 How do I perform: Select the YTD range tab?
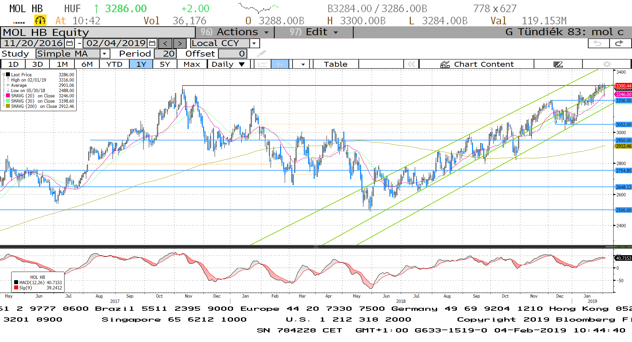pos(114,64)
